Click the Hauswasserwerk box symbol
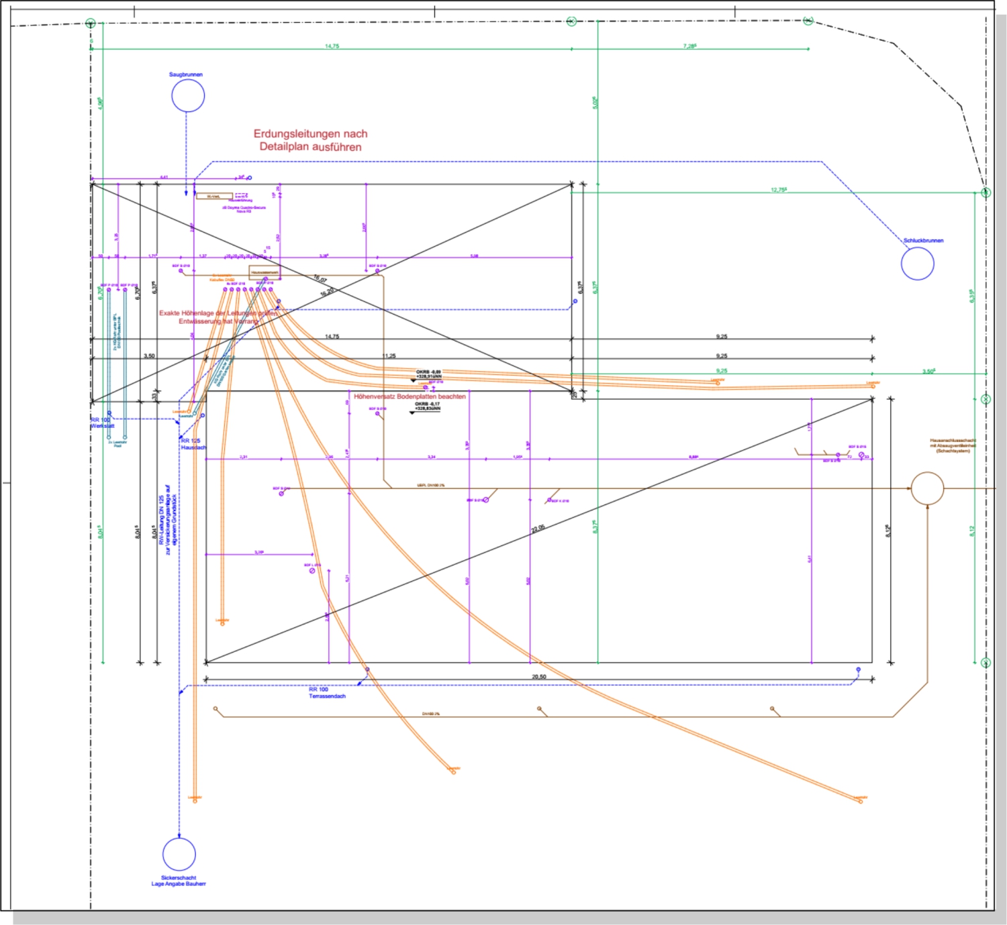The image size is (1007, 925). (265, 272)
